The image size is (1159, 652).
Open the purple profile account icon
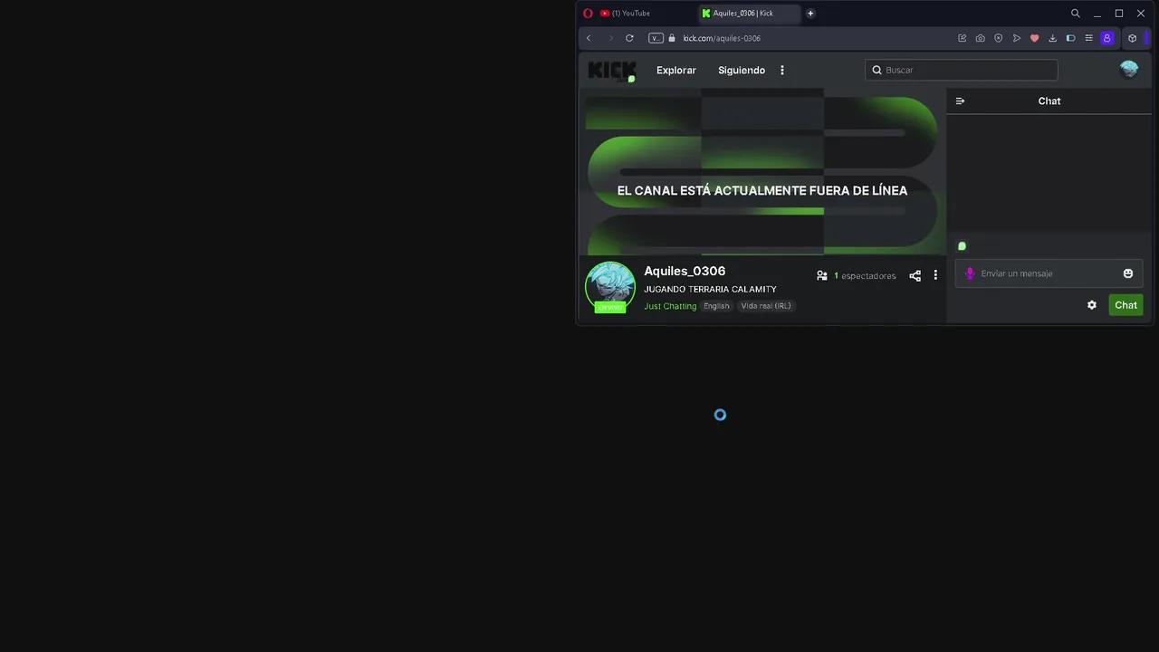[x=1106, y=38]
